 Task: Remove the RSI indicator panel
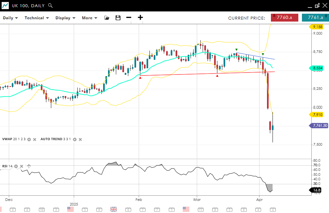[22, 166]
